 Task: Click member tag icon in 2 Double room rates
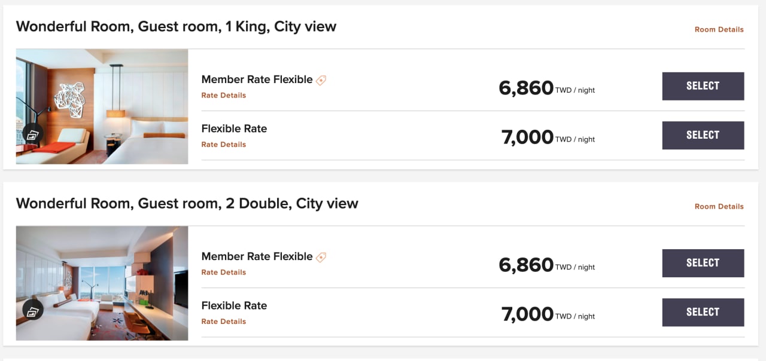321,257
